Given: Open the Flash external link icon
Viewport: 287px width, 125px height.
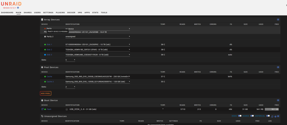Looking at the screenshot, I should pos(42,109).
